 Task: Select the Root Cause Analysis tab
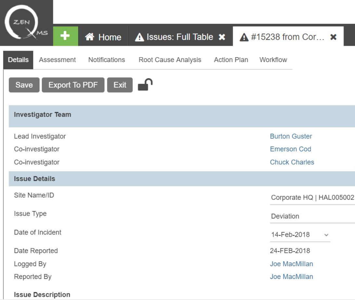tap(170, 60)
